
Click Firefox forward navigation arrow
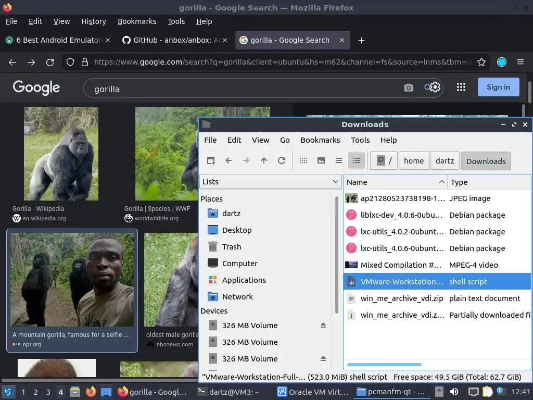click(31, 63)
